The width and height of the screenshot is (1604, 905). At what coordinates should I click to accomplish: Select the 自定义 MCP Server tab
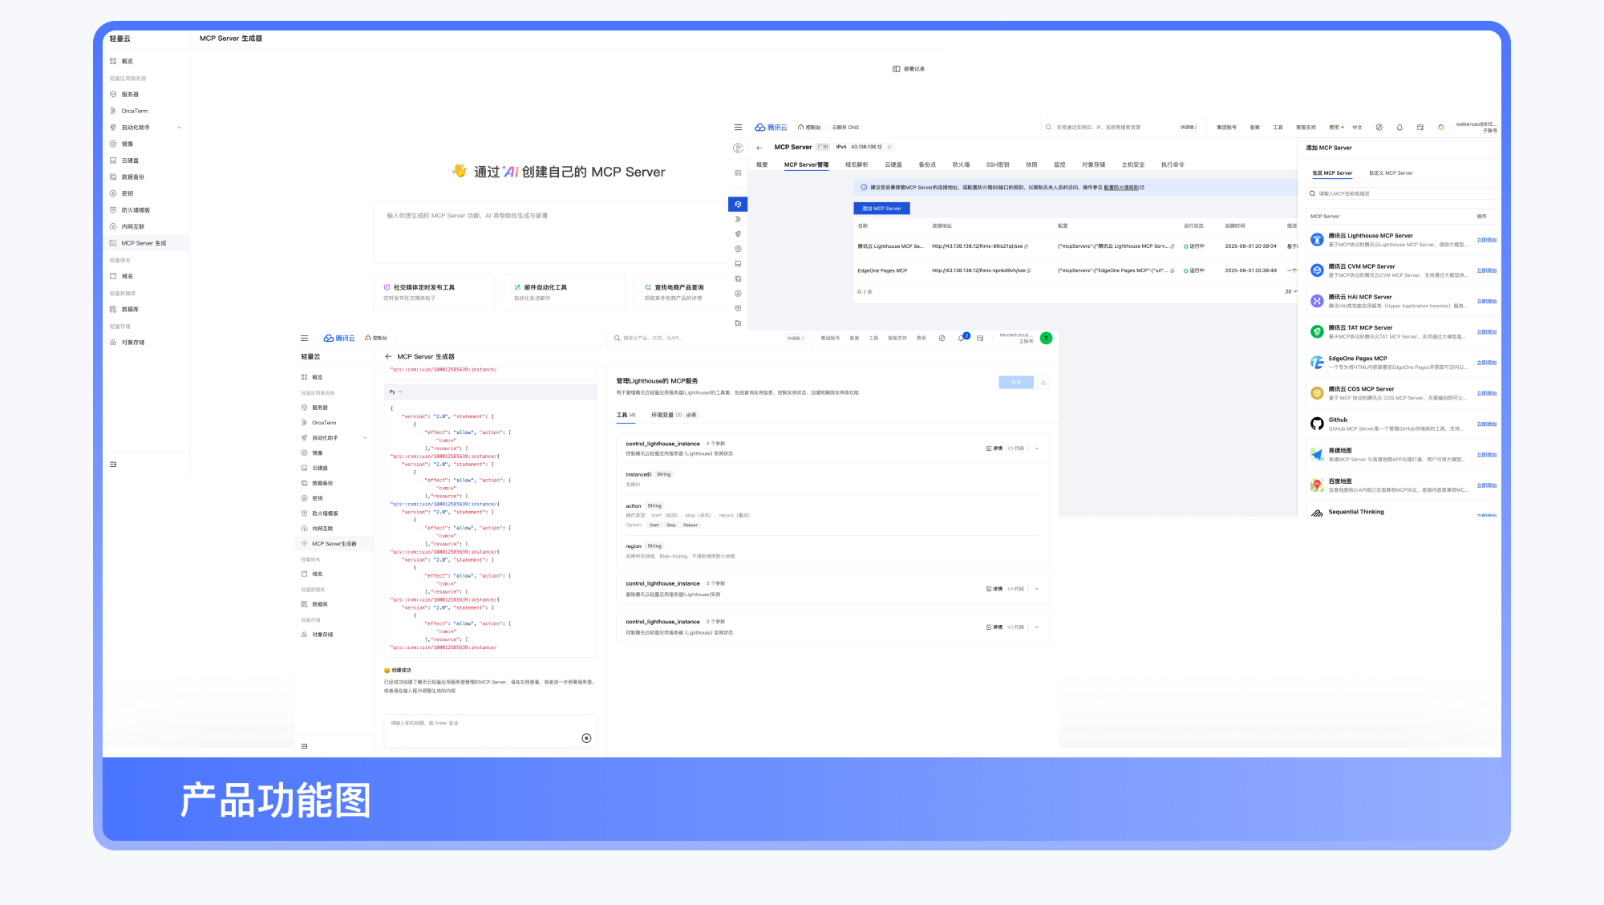[x=1391, y=173]
